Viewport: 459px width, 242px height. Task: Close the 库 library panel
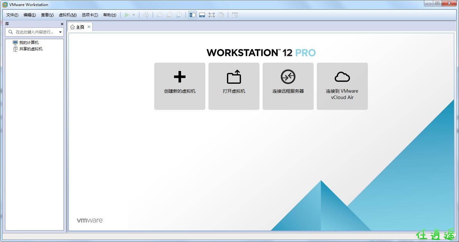[62, 24]
